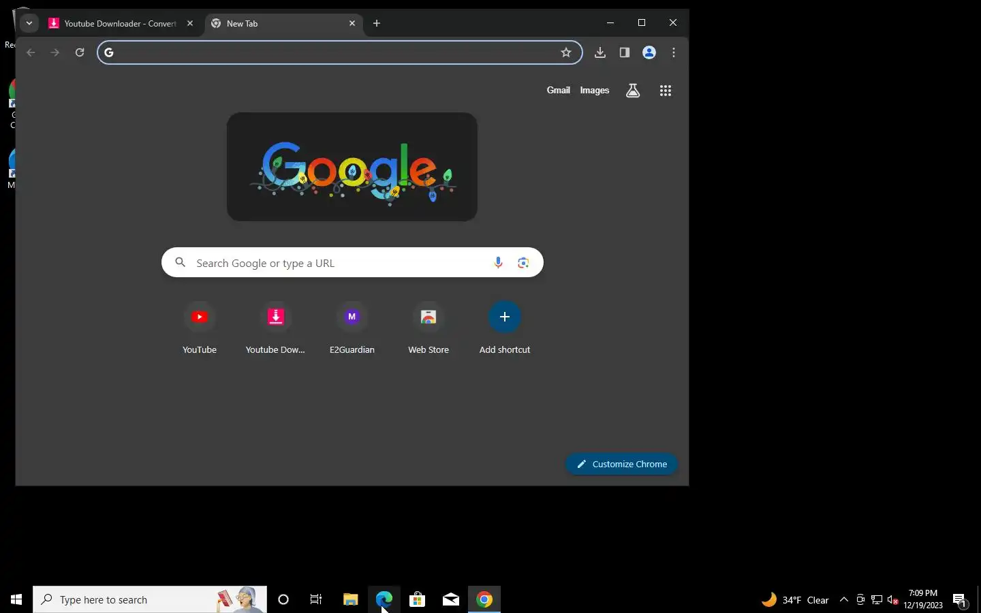Screen dimensions: 981x613
Task: Open the Google apps grid
Action: click(666, 91)
